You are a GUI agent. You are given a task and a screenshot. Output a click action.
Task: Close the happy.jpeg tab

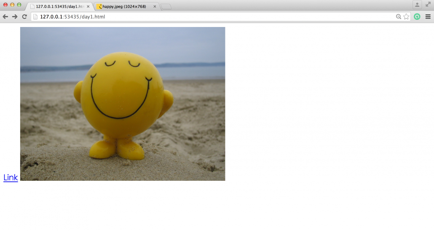tap(155, 7)
